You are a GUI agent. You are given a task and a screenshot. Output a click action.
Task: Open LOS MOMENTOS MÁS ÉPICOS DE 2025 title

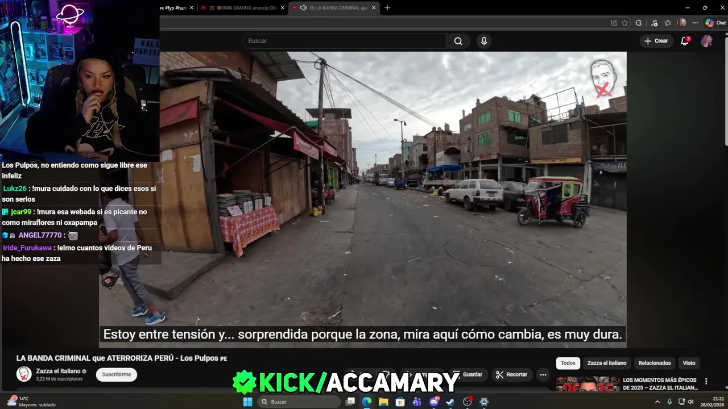[x=660, y=384]
